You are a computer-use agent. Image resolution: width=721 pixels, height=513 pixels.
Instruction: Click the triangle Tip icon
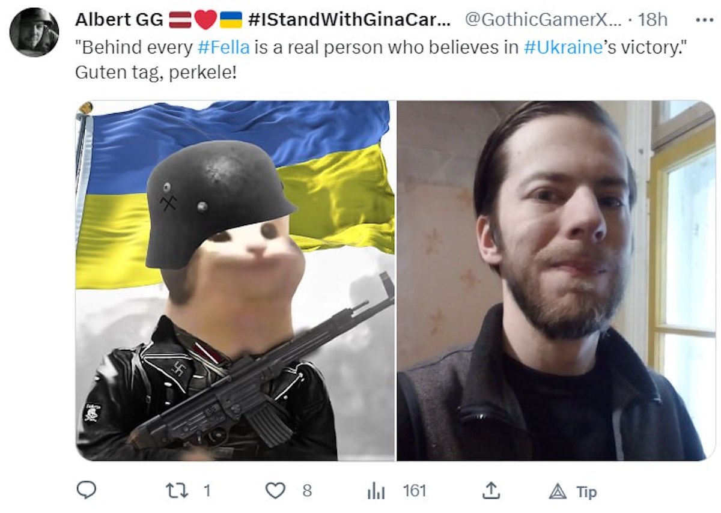point(558,491)
